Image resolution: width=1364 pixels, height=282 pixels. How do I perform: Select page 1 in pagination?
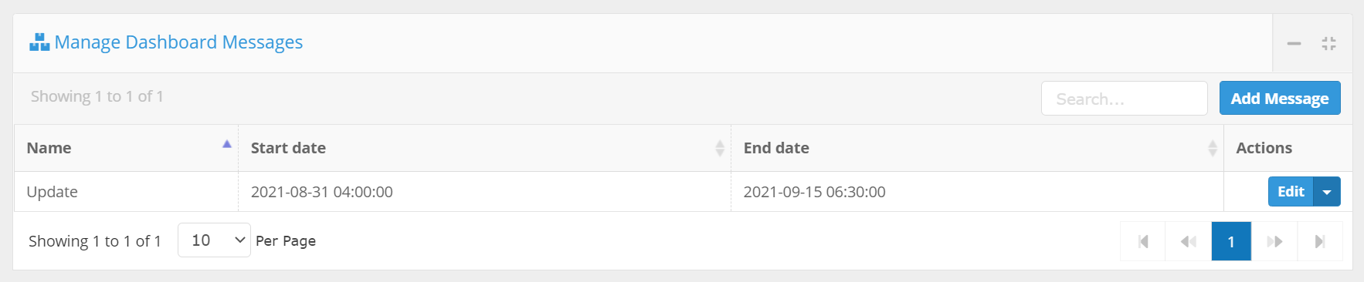[1231, 242]
